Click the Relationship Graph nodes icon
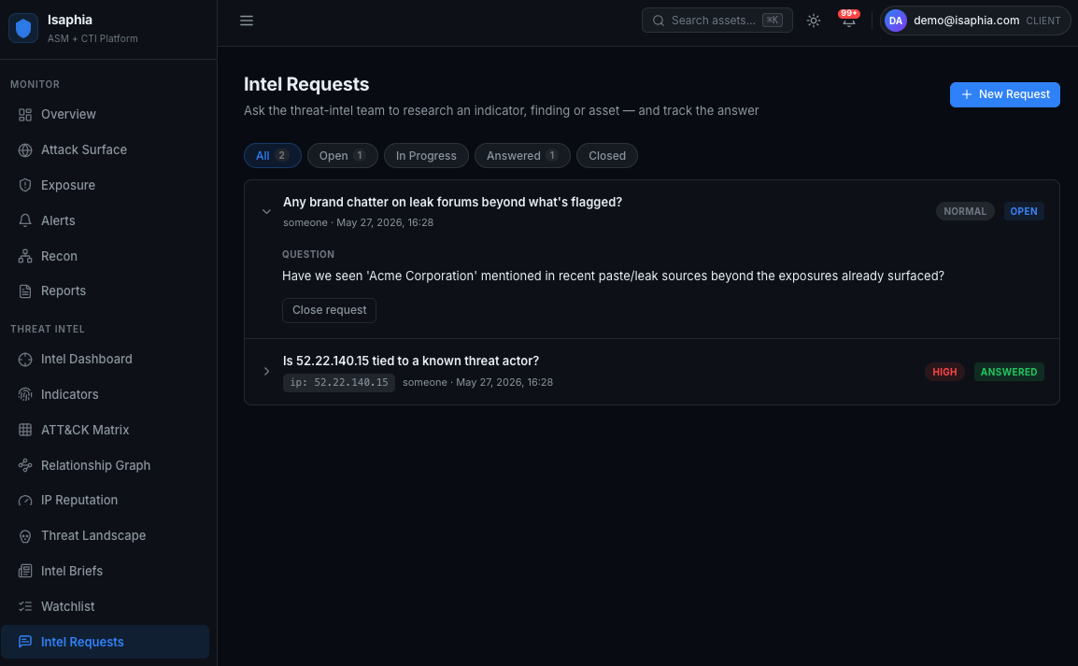Image resolution: width=1078 pixels, height=666 pixels. 25,466
